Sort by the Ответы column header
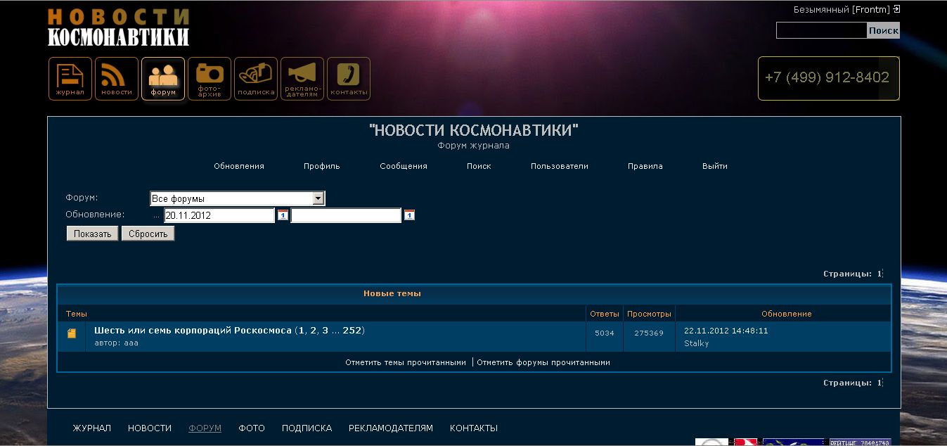Viewport: 947px width, 446px height. 605,314
